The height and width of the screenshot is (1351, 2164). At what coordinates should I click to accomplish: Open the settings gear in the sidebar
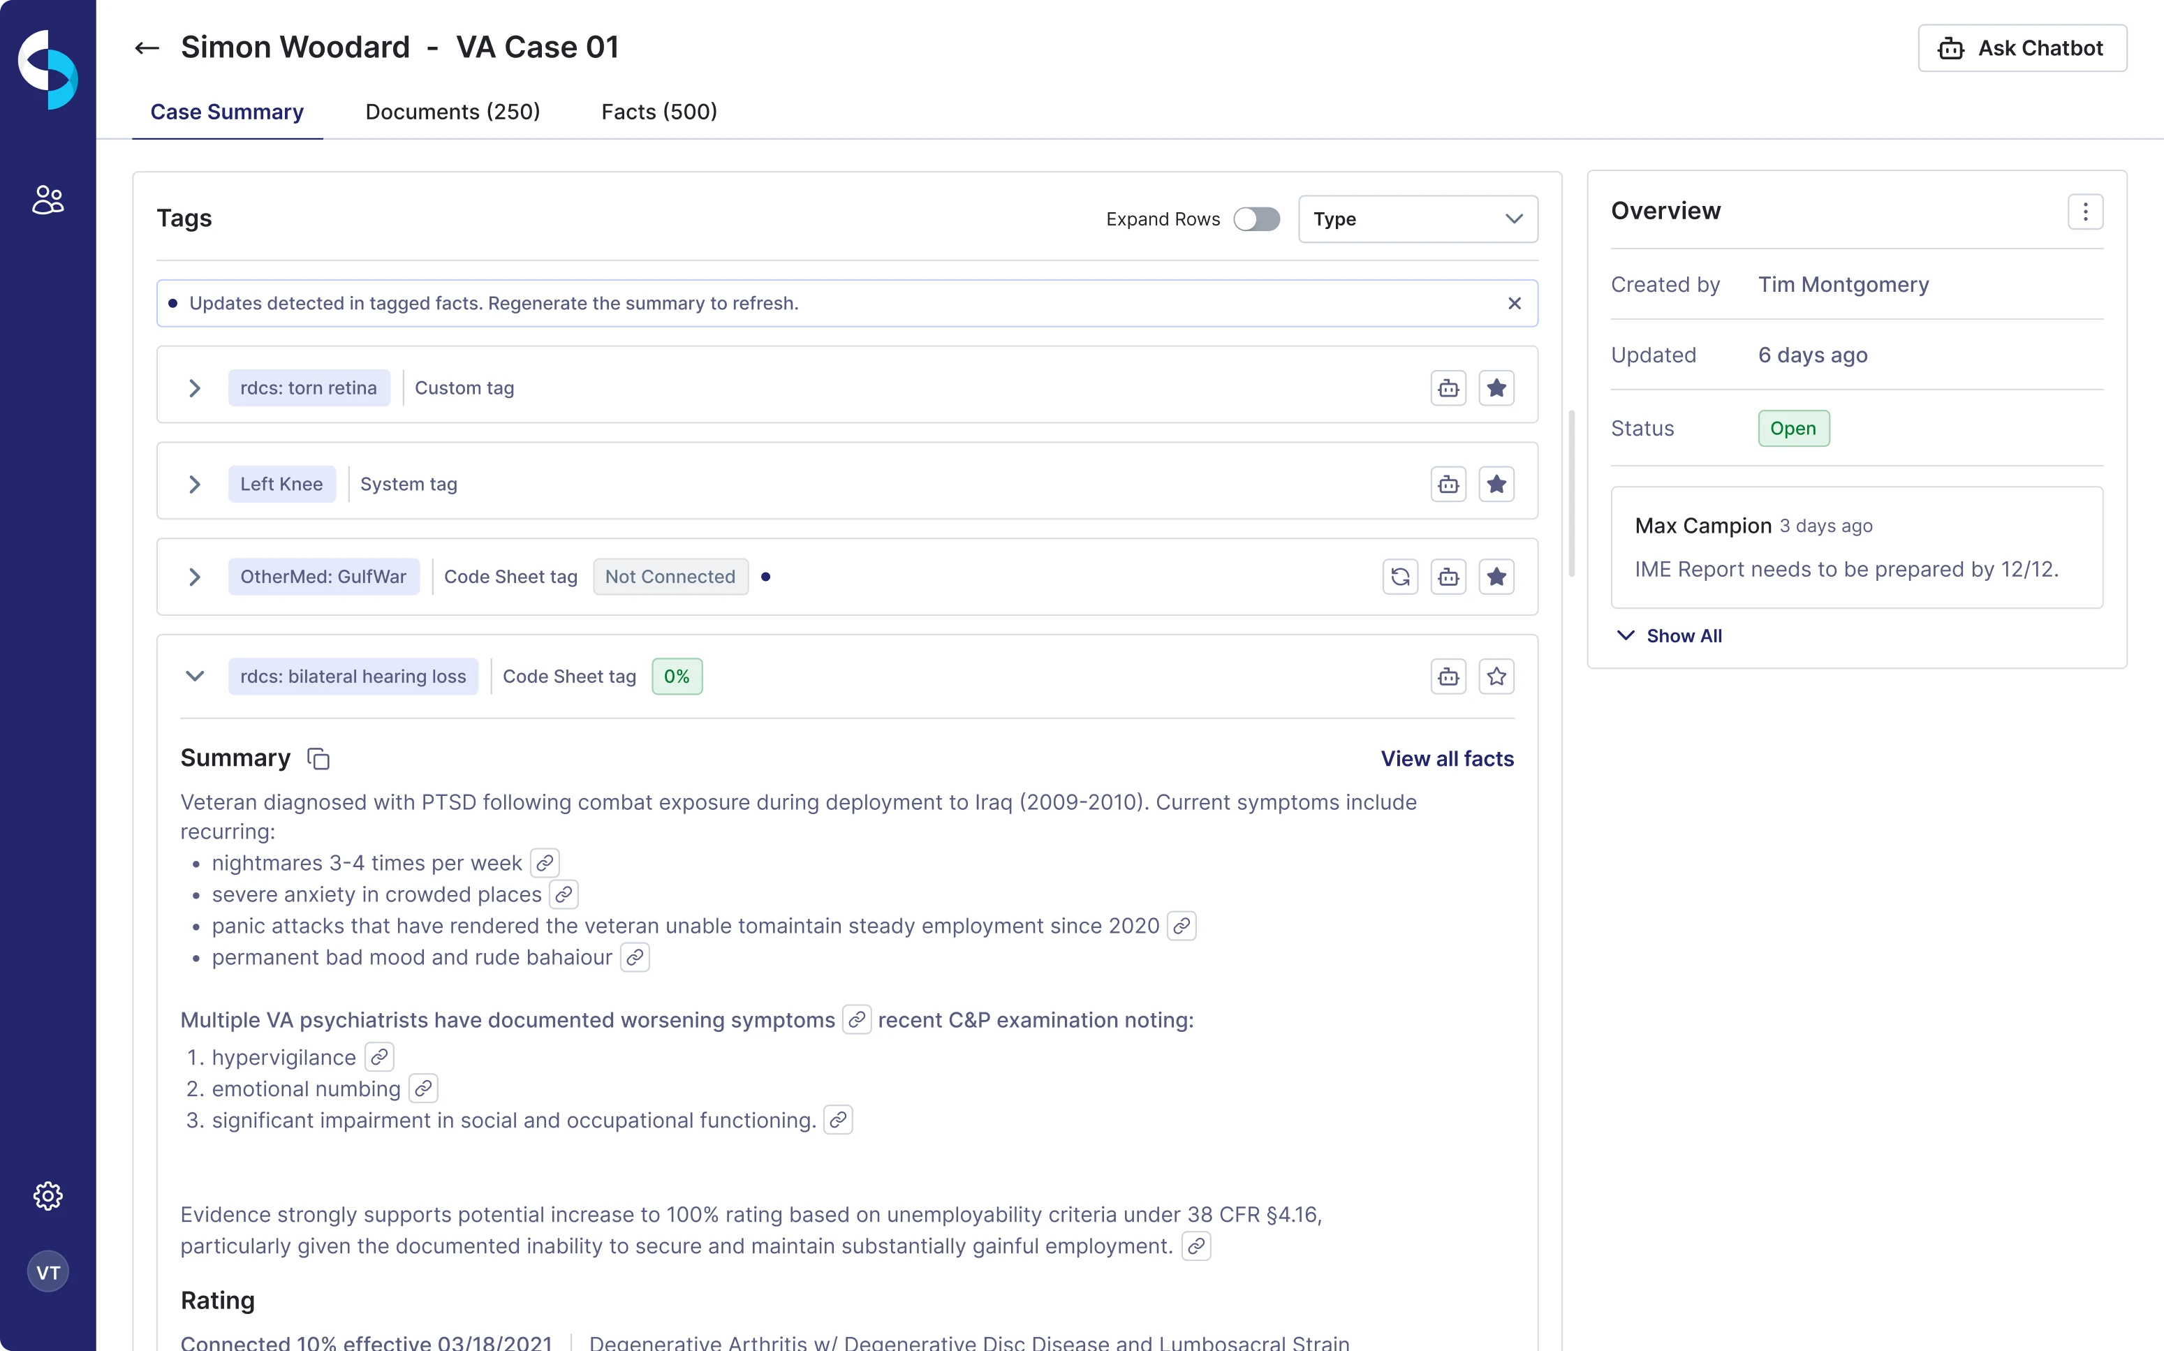pyautogui.click(x=47, y=1195)
